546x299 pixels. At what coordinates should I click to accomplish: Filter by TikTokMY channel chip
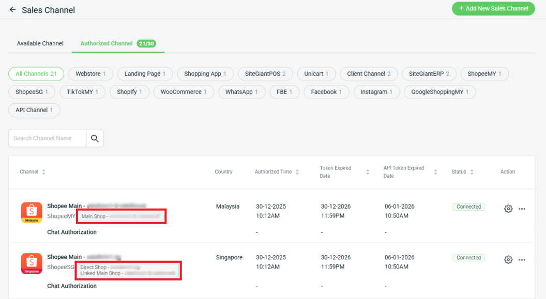point(82,92)
